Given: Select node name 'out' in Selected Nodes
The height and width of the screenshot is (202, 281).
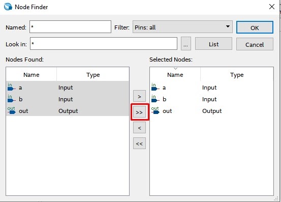Looking at the screenshot, I should 167,111.
